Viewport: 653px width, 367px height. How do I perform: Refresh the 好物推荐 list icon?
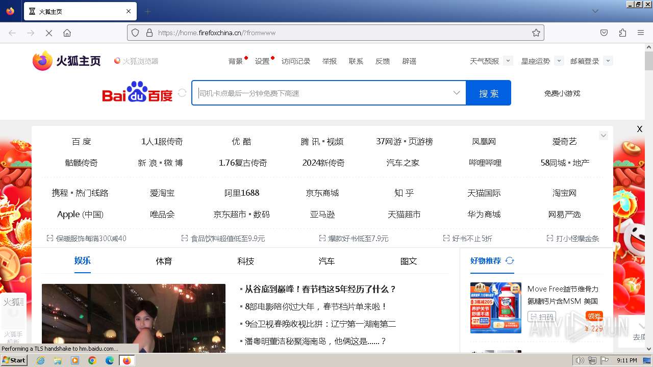coord(509,260)
